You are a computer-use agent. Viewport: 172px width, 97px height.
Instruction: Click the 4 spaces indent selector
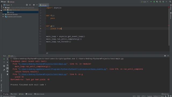click(x=149, y=96)
